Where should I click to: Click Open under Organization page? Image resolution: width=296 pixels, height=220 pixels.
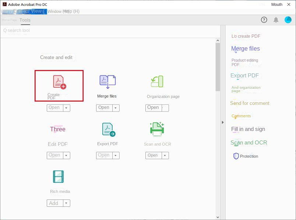click(154, 108)
